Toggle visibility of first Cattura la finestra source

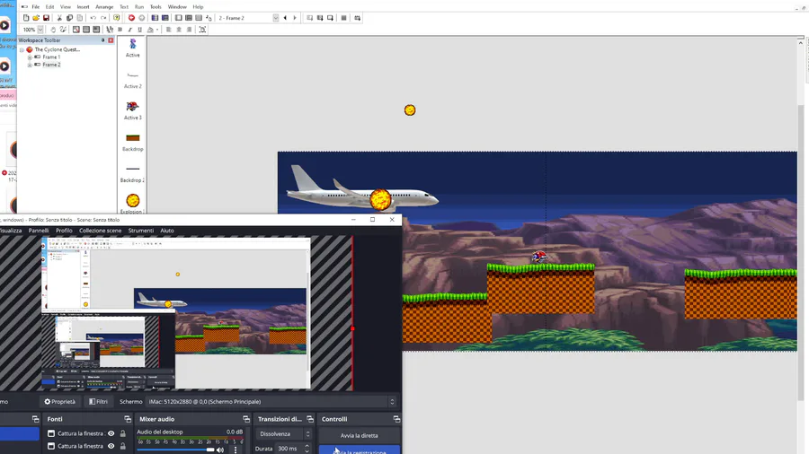coord(111,433)
